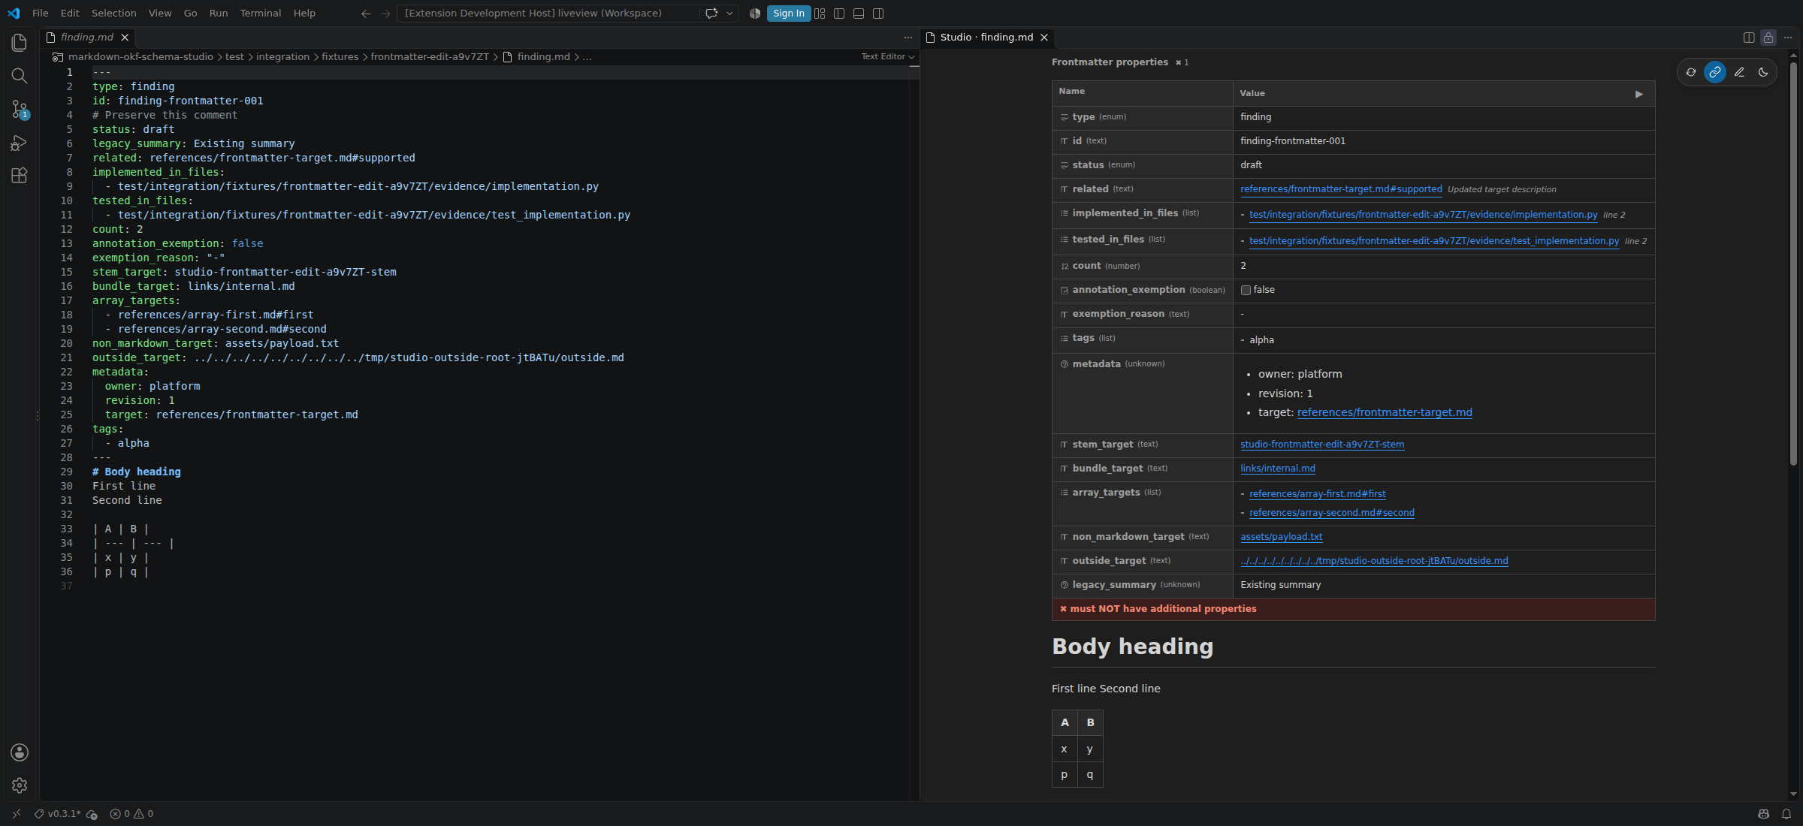Switch to the Studio · finding.md tab
The image size is (1803, 826).
[x=986, y=37]
